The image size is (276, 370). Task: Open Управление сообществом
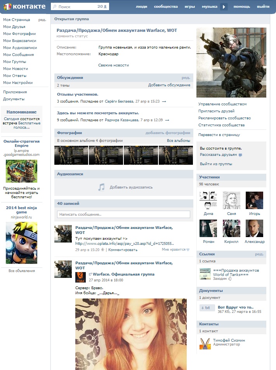(222, 104)
